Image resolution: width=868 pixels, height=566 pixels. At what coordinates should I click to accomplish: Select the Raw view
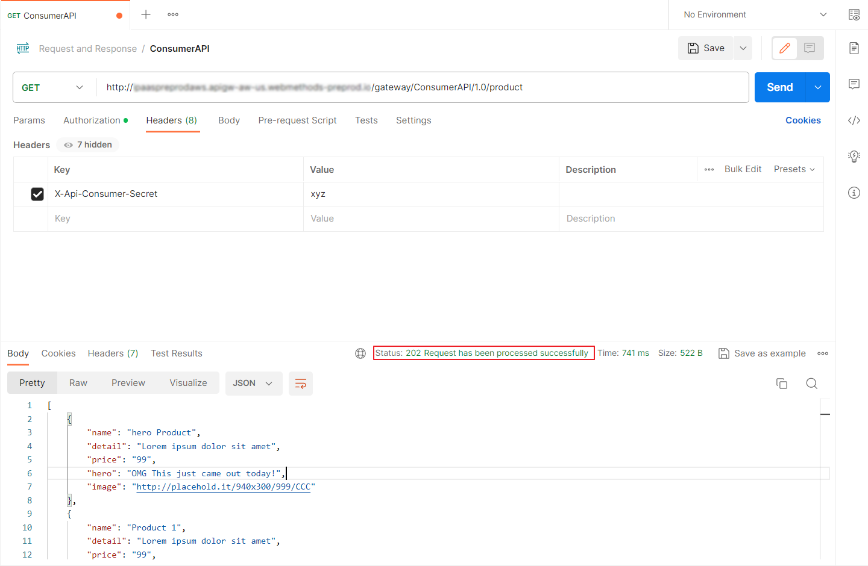coord(78,383)
